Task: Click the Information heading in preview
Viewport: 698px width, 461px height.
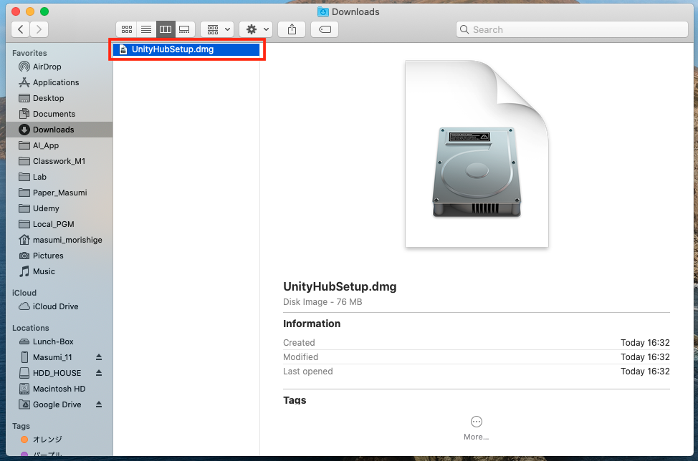Action: [x=312, y=324]
